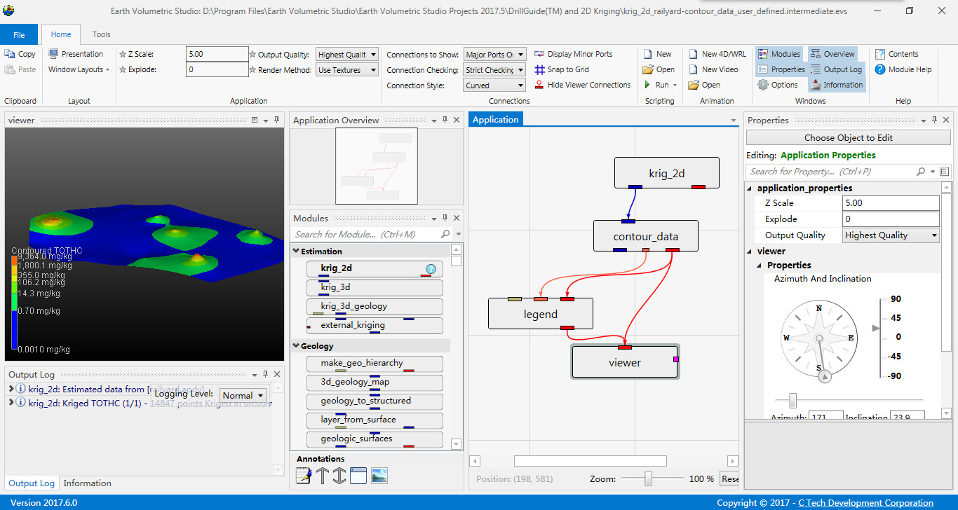Collapse application_properties section
Image resolution: width=958 pixels, height=510 pixels.
click(x=750, y=188)
